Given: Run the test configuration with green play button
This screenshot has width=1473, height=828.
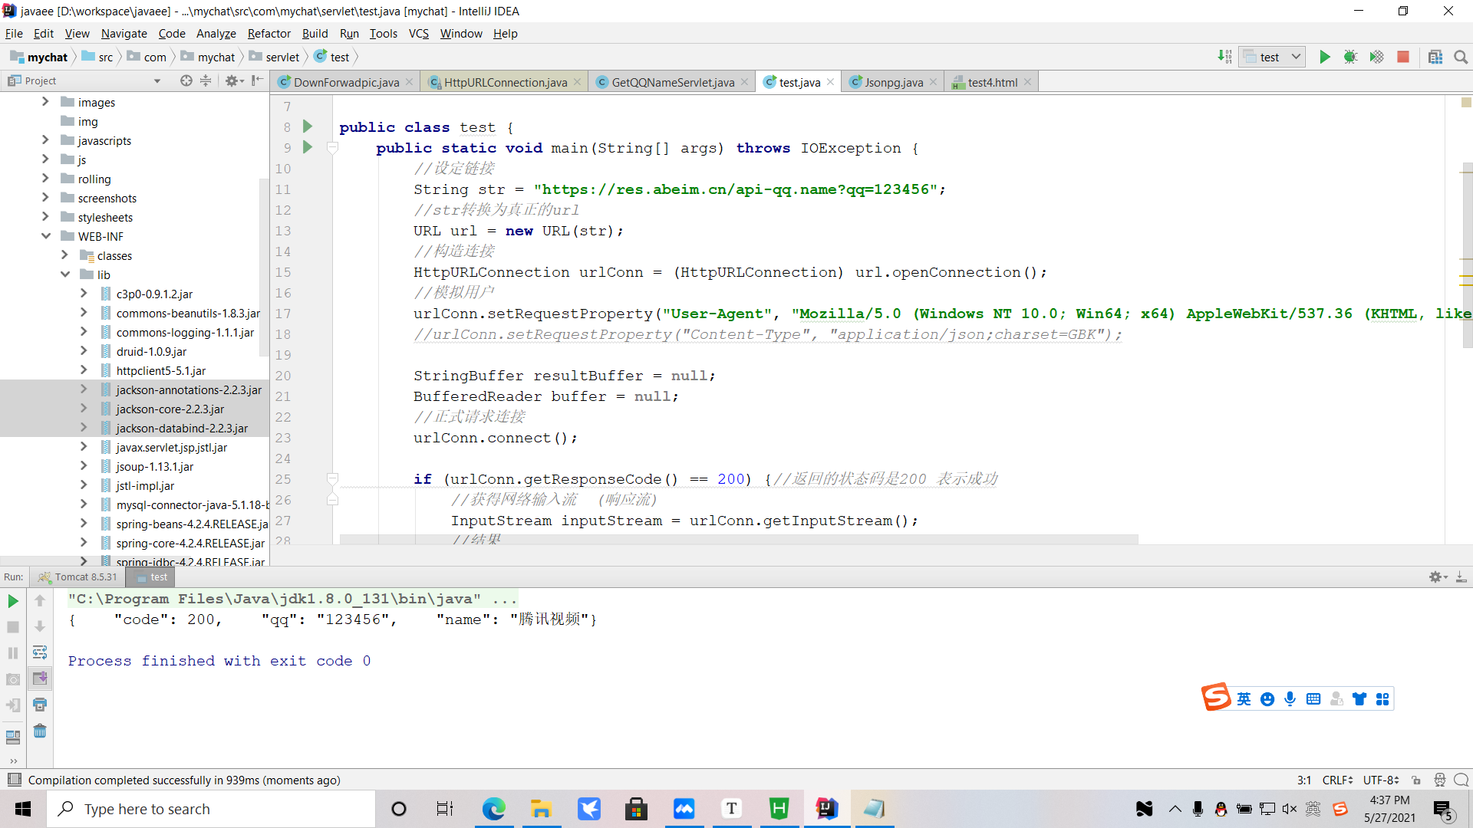Looking at the screenshot, I should 1324,57.
